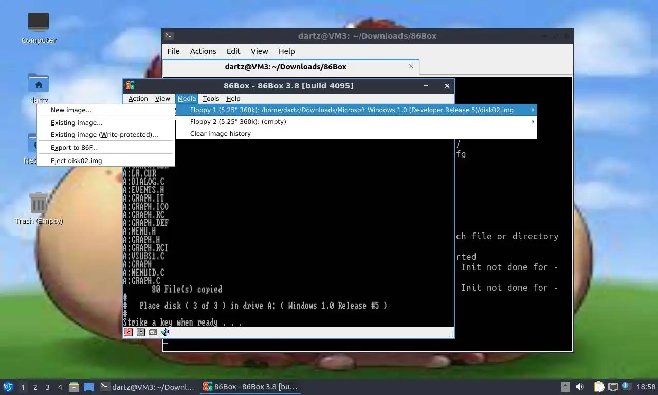This screenshot has width=658, height=395.
Task: Choose Existing image... from floppy submenu
Action: pyautogui.click(x=106, y=123)
